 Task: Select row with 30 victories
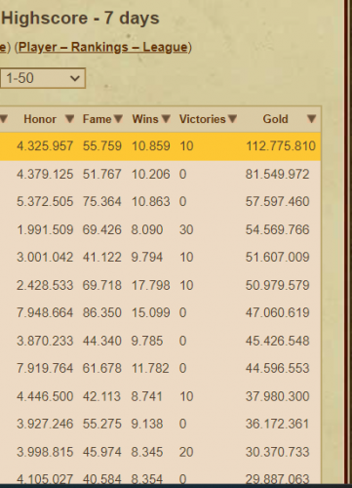point(160,229)
